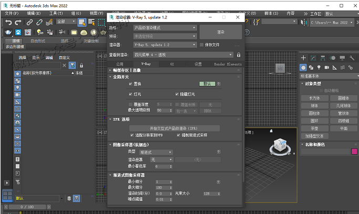Click the 0 / 100 time slider
Screen dimensions: 359x214
(x=27, y=207)
